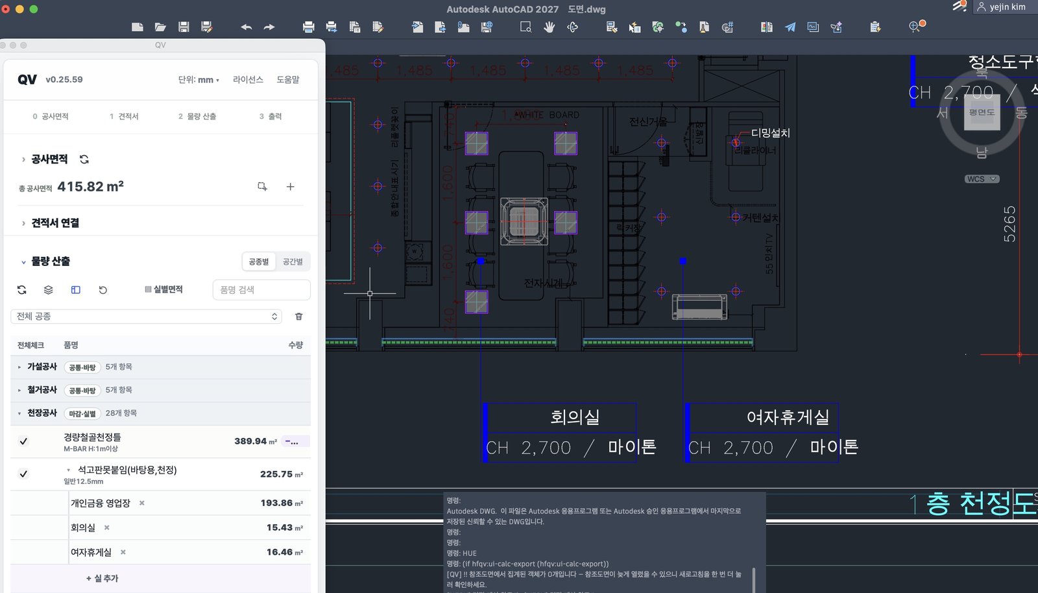Click the clipboard with lightning bolt icon
This screenshot has width=1038, height=593.
[x=875, y=27]
